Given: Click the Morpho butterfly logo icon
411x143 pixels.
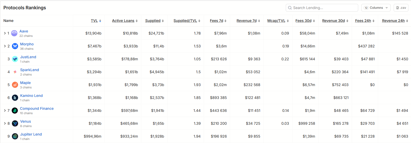Looking at the screenshot, I should pos(15,46).
